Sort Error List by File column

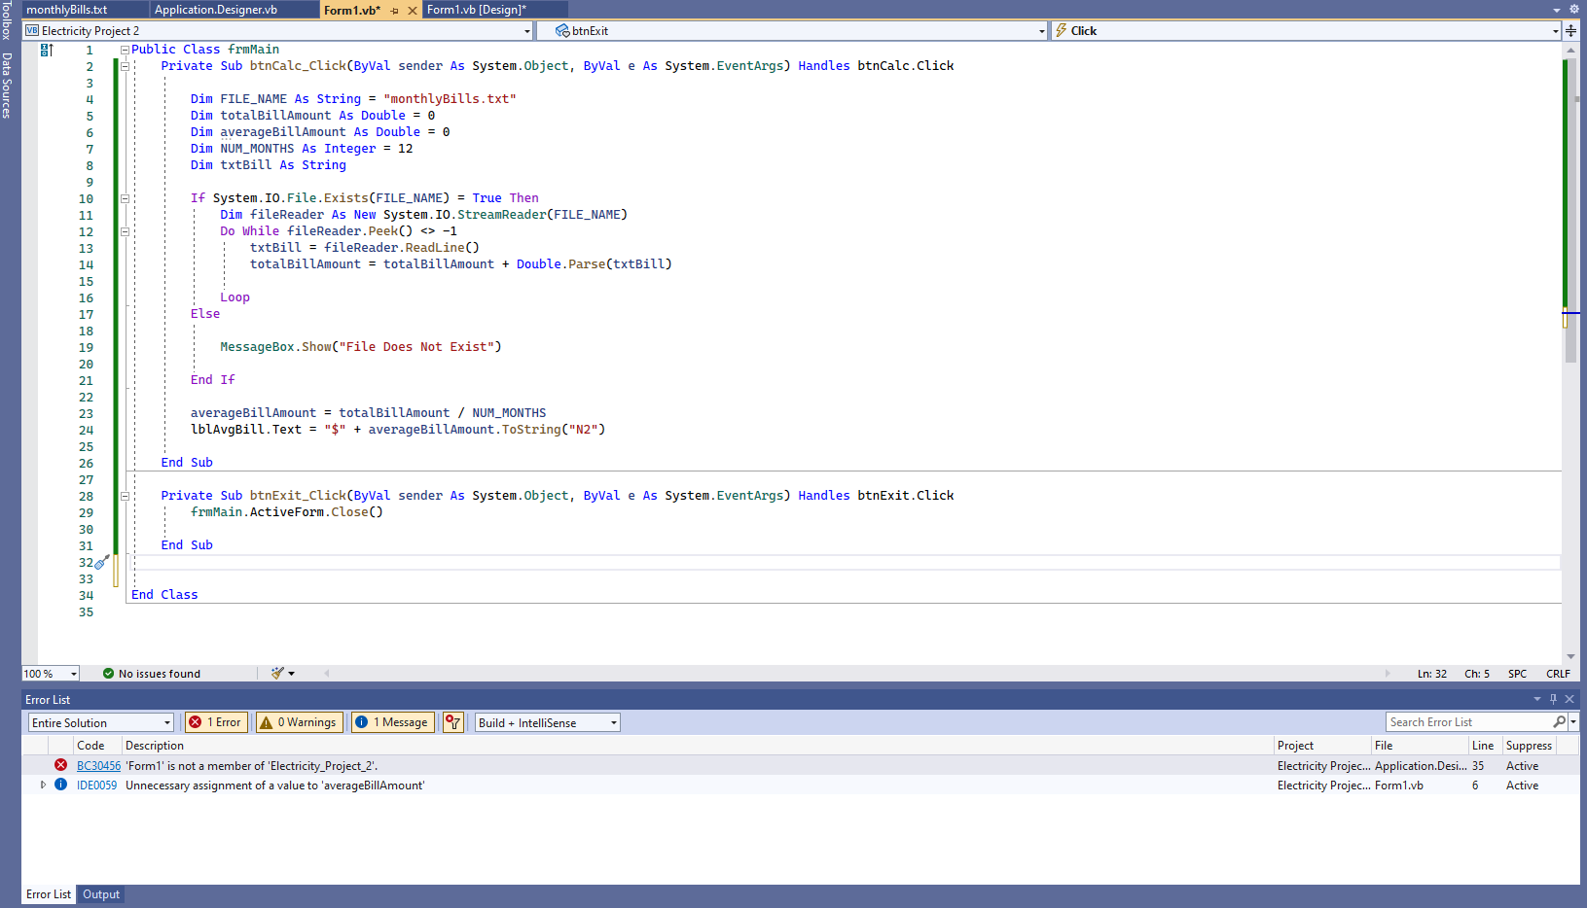[x=1420, y=746]
